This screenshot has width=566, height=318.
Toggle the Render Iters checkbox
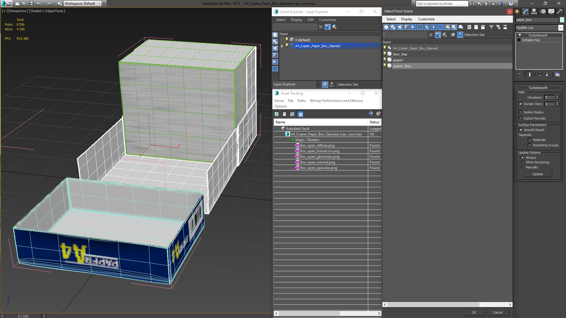click(520, 104)
